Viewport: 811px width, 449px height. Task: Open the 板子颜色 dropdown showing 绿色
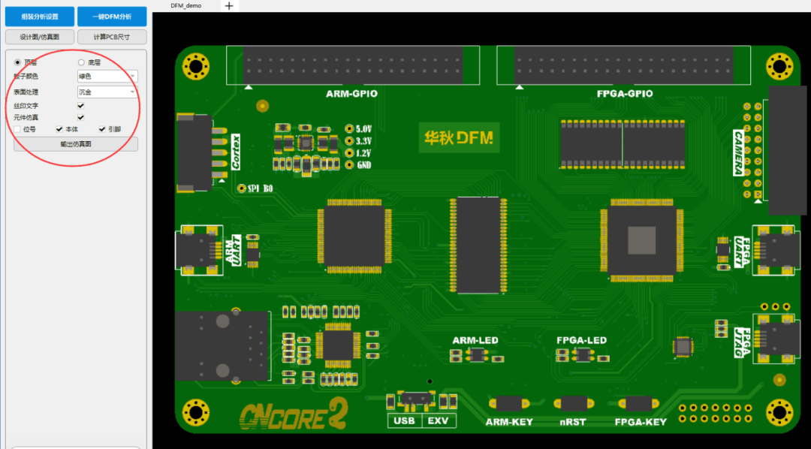(x=107, y=76)
